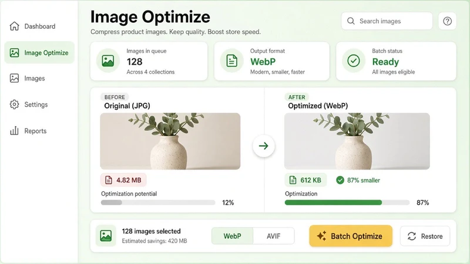Click Estimated savings: 420 MB text
The width and height of the screenshot is (470, 264).
click(155, 241)
